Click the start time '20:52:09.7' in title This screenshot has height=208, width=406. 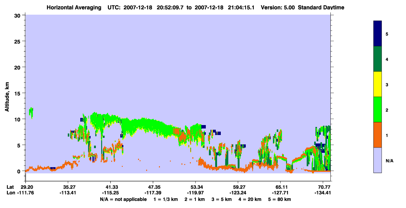170,7
